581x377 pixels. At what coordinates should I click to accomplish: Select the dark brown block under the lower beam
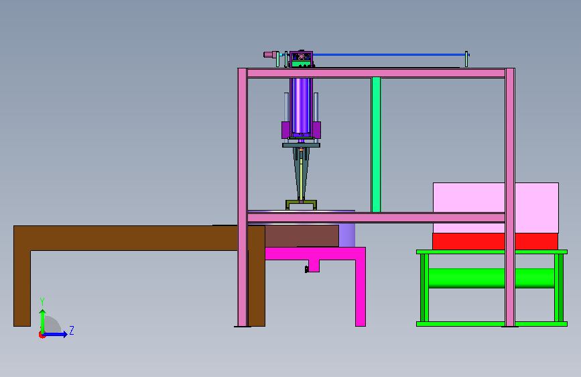pyautogui.click(x=302, y=235)
